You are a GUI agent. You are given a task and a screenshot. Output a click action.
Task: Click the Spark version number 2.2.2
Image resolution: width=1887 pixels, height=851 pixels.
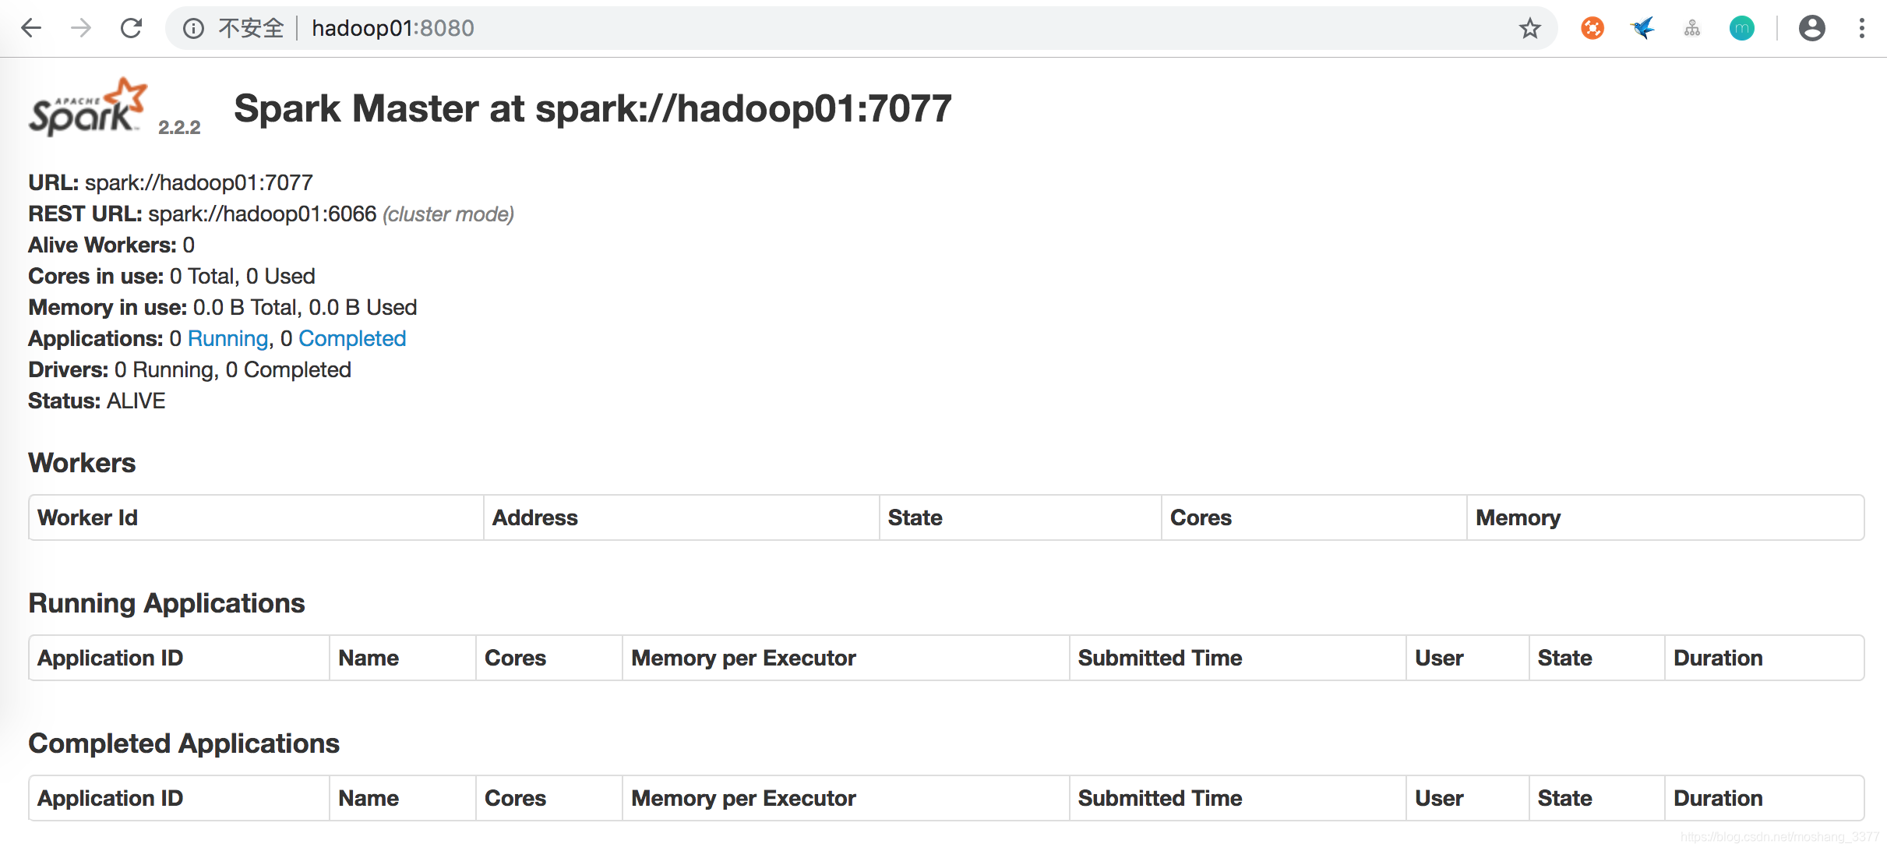tap(179, 127)
